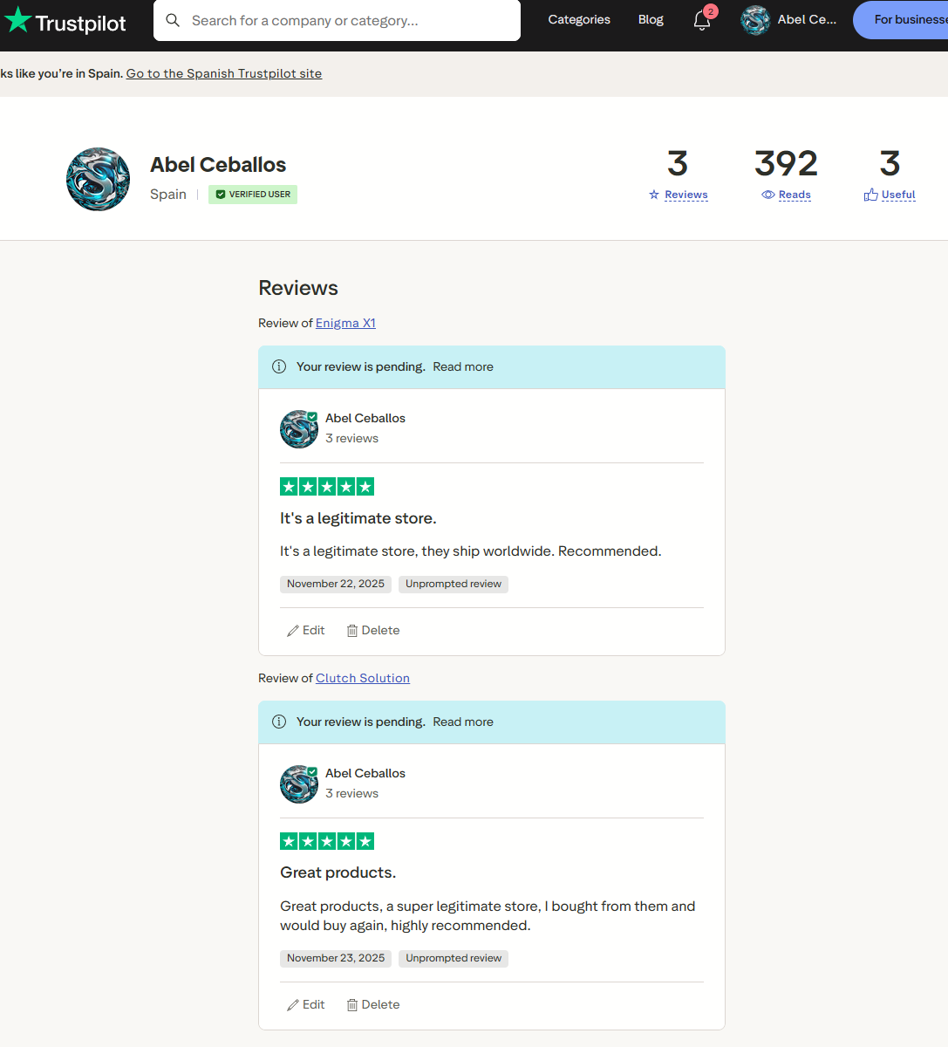Focus the company search input field
The image size is (948, 1047).
tap(349, 20)
